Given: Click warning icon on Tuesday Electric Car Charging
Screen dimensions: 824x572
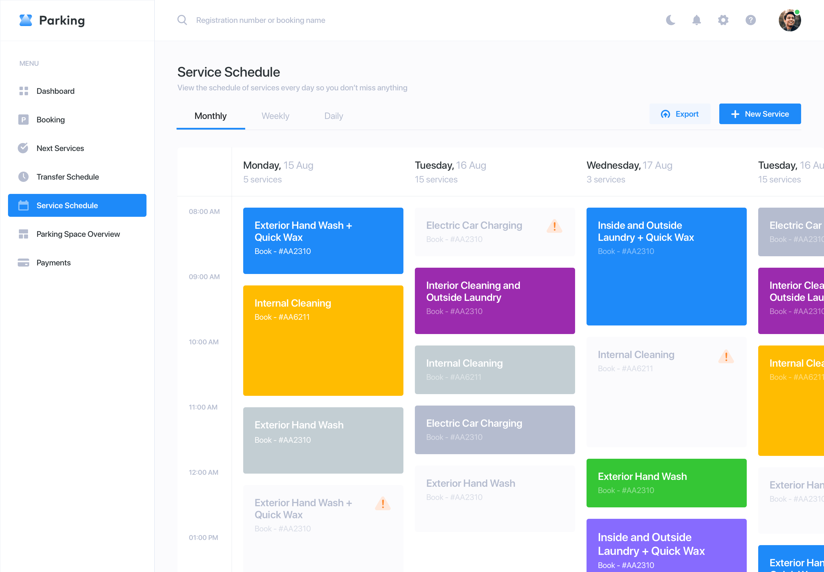Looking at the screenshot, I should point(555,226).
